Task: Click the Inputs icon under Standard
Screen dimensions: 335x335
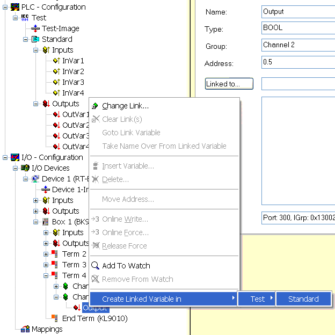Action: 46,50
